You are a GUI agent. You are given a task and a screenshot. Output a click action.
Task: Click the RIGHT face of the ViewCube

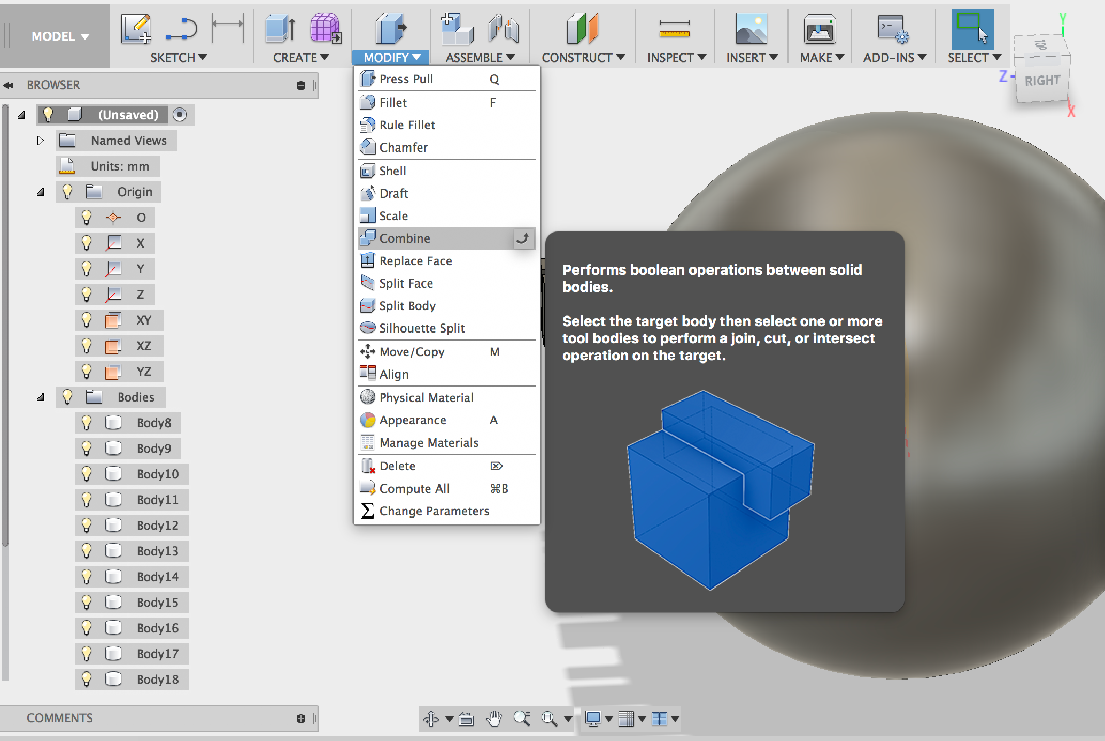tap(1042, 81)
